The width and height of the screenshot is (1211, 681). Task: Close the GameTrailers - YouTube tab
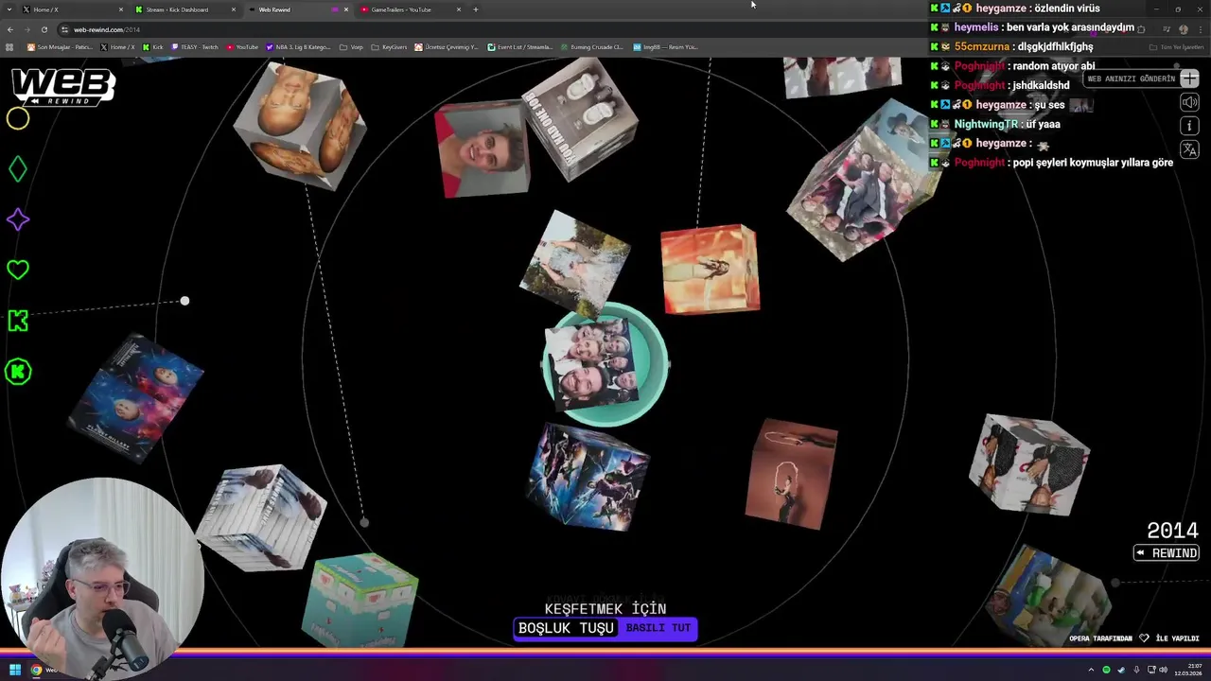pos(459,9)
